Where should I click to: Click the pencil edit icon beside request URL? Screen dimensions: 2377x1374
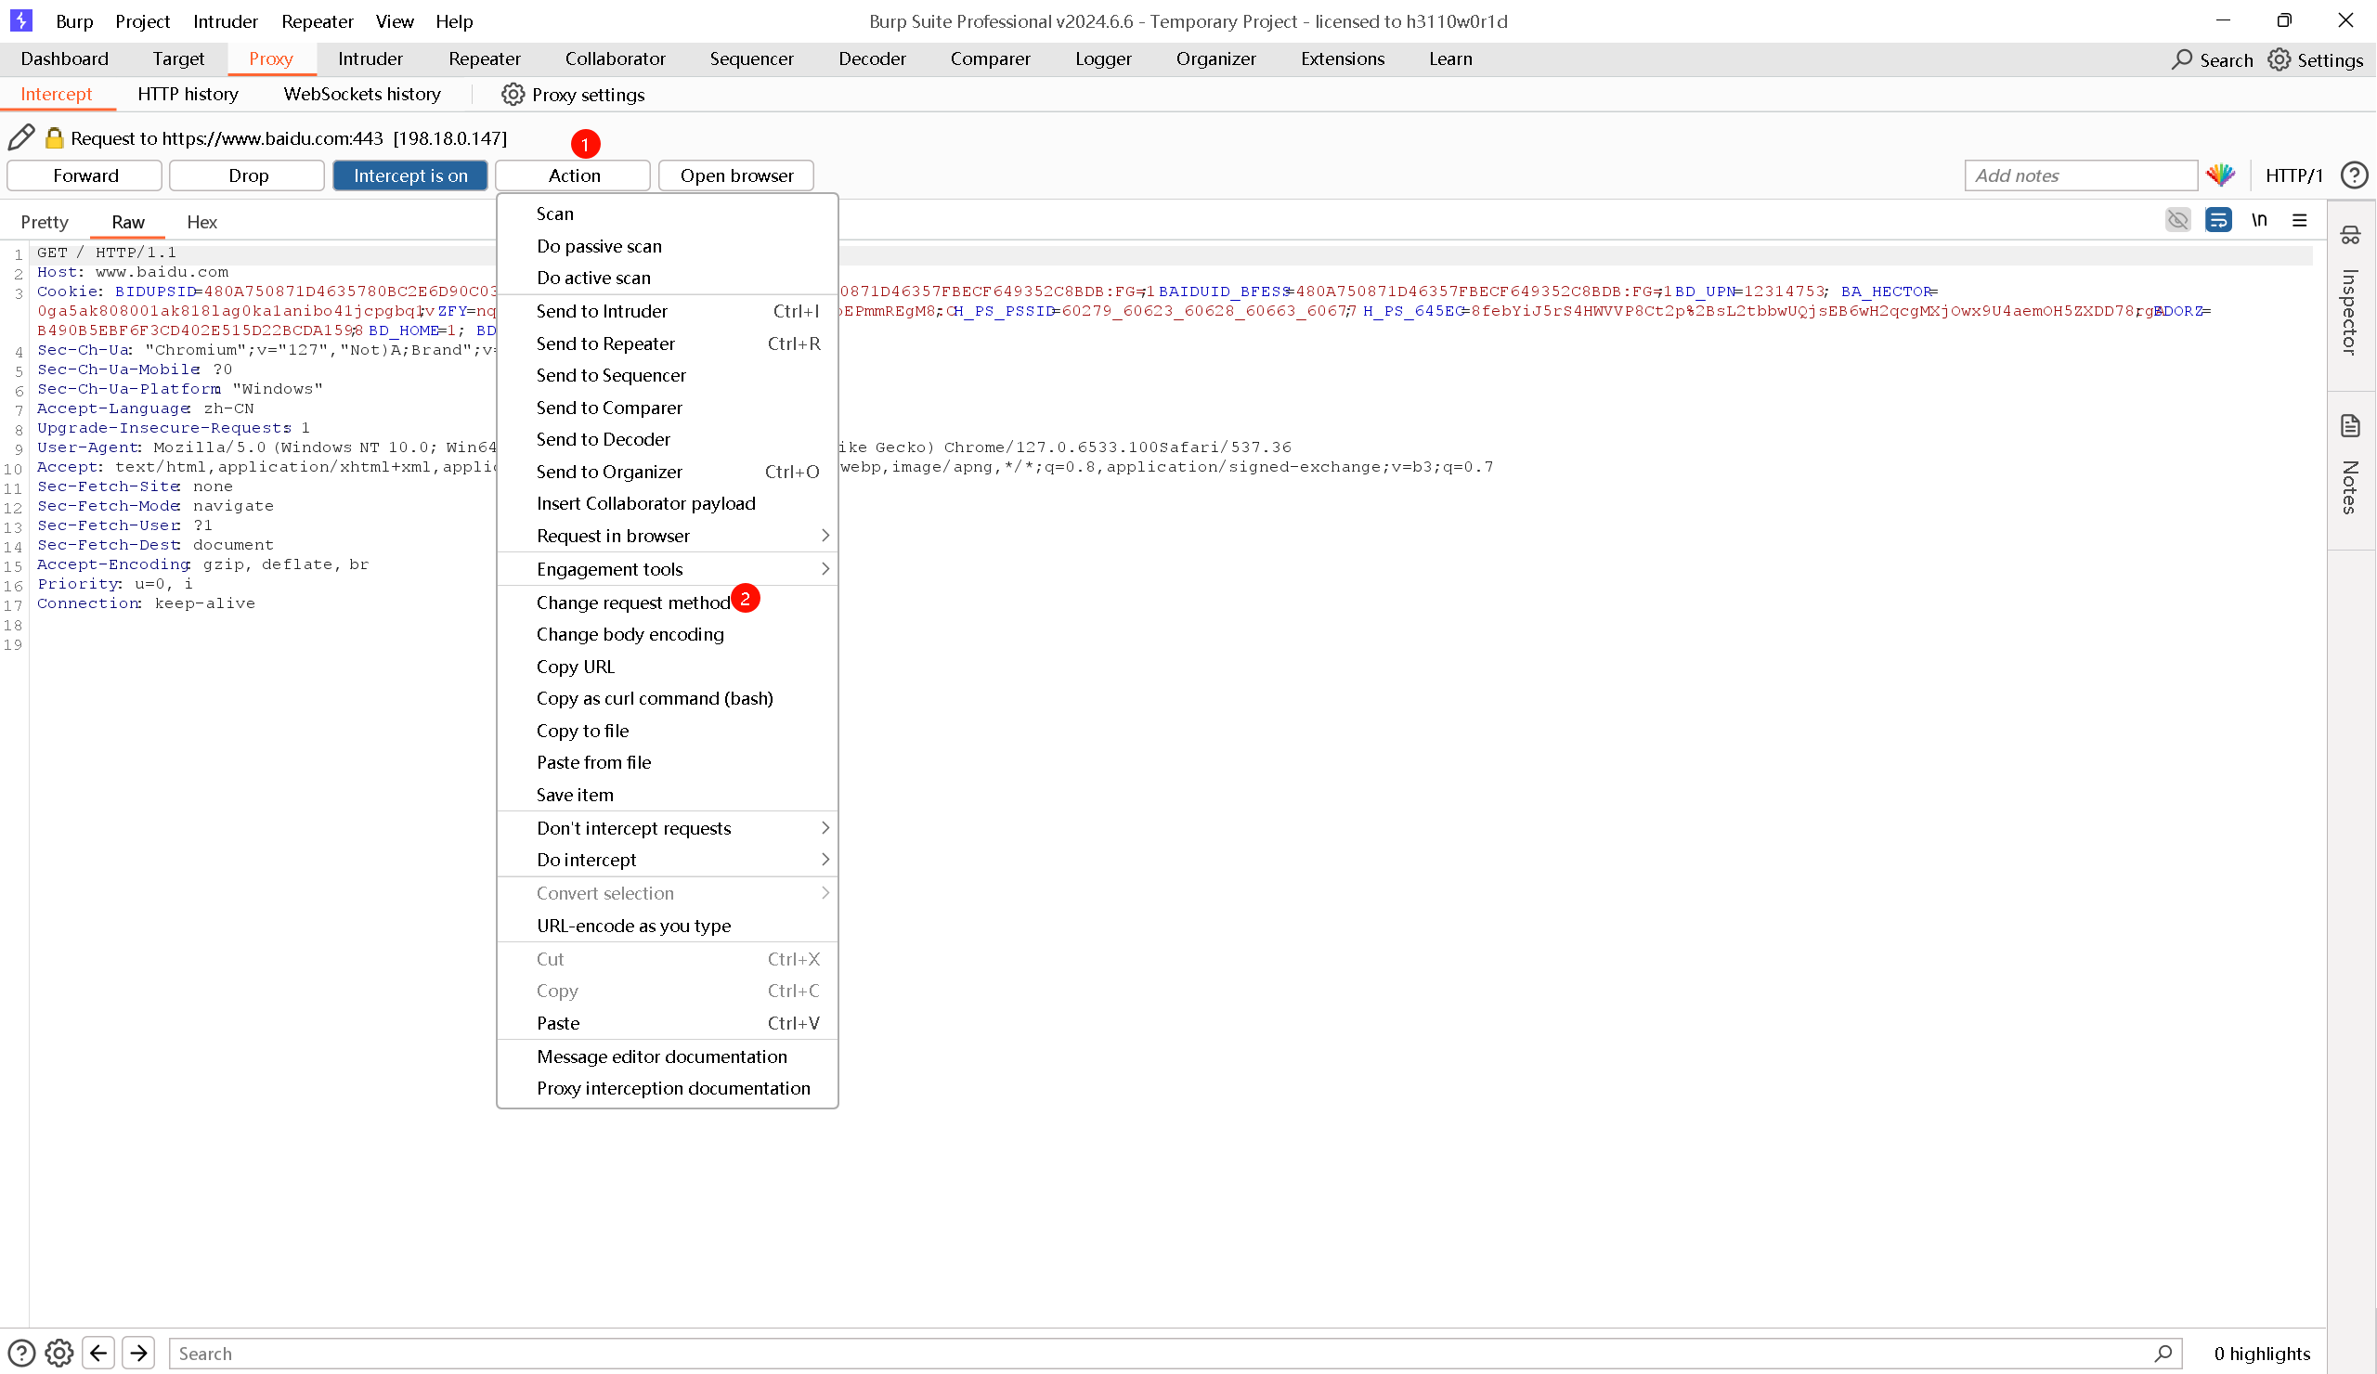(x=20, y=137)
